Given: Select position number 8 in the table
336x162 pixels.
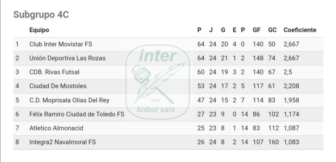Looking at the screenshot, I should [17, 142].
